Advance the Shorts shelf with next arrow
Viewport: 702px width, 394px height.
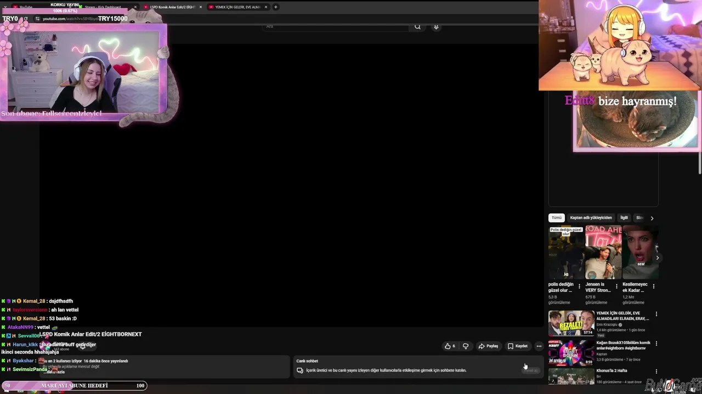(x=657, y=258)
